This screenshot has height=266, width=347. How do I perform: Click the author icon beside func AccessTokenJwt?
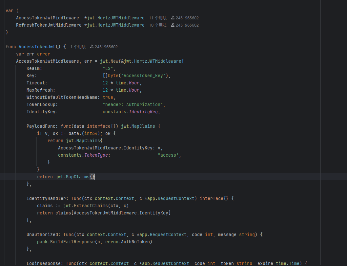(x=92, y=47)
